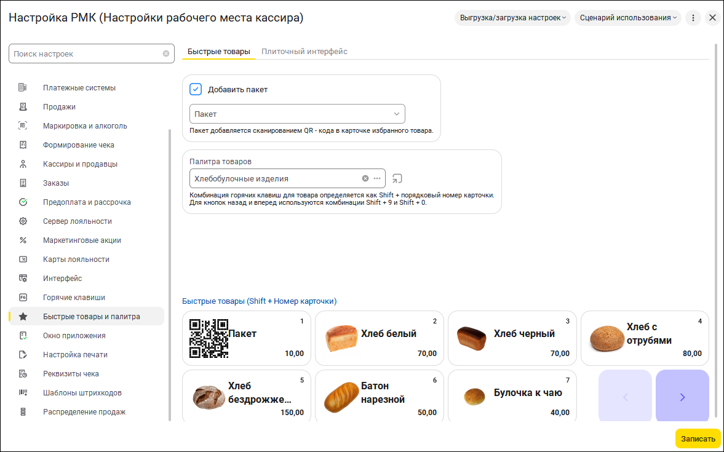Image resolution: width=724 pixels, height=452 pixels.
Task: Click the Маркетинговые акции percent icon
Action: (23, 240)
